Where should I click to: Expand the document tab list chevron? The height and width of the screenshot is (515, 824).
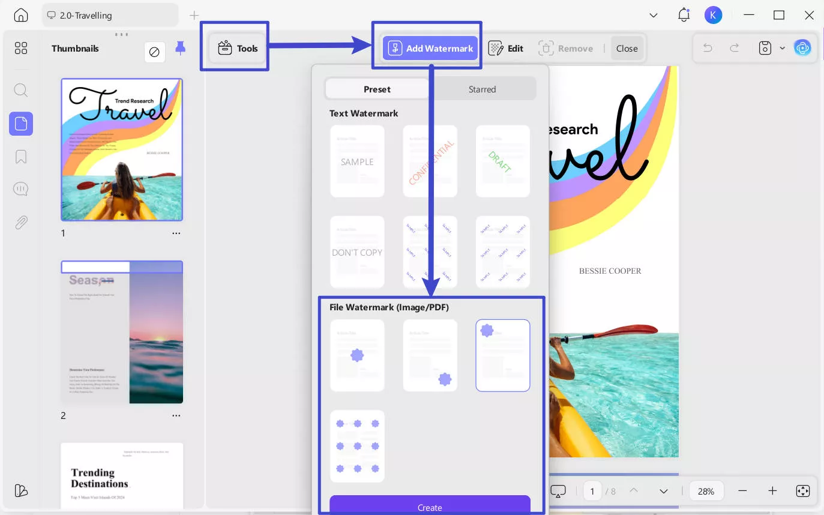[654, 14]
